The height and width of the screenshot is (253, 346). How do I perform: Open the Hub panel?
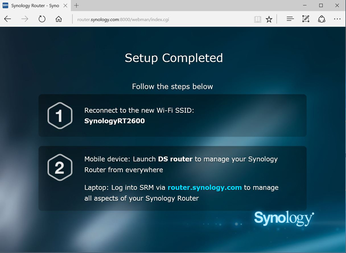[290, 19]
